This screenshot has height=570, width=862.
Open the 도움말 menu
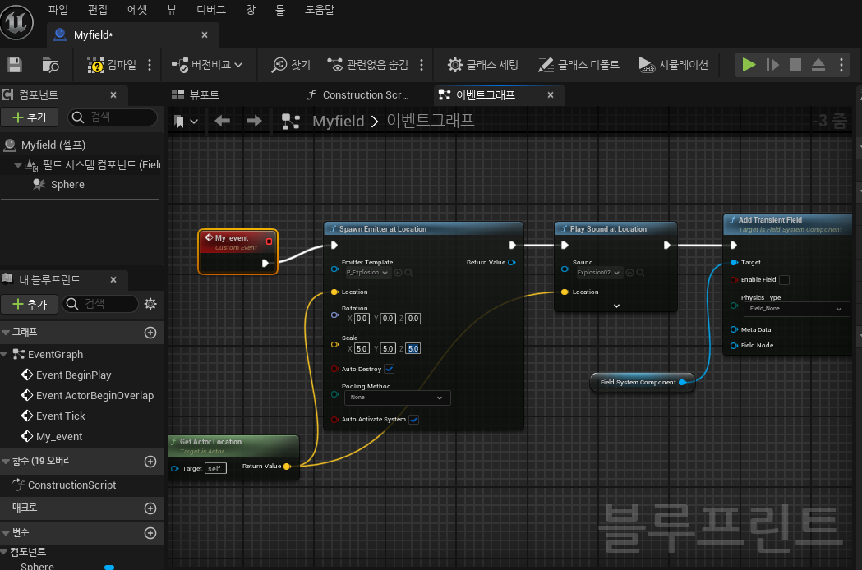pyautogui.click(x=320, y=9)
